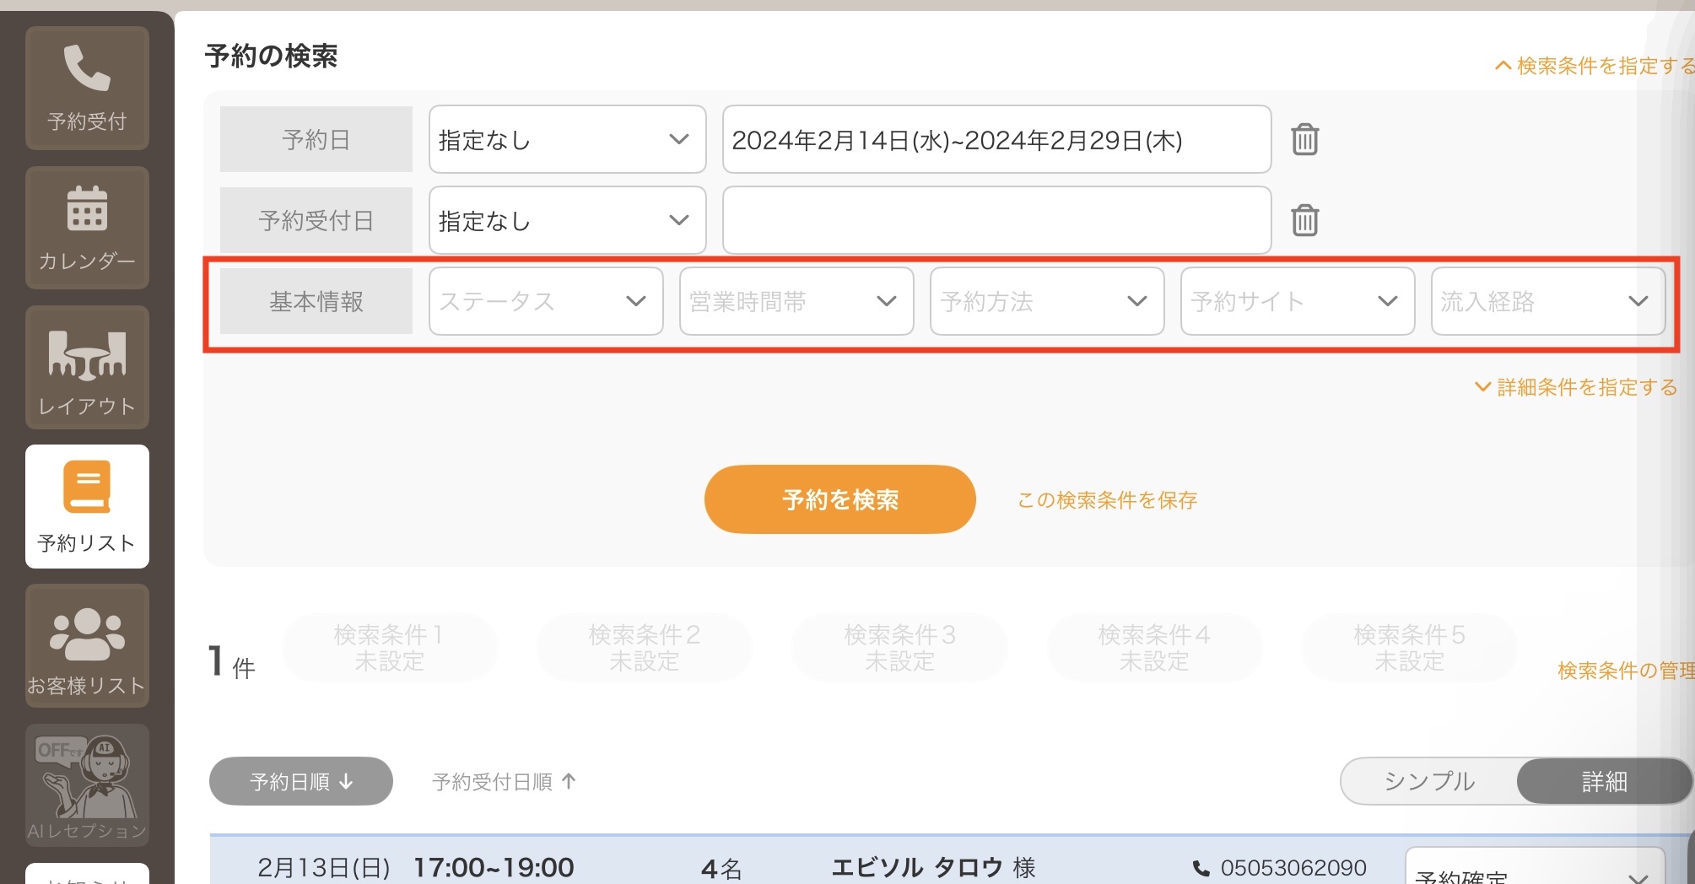Open the 営業時間帯 dropdown

tap(796, 301)
